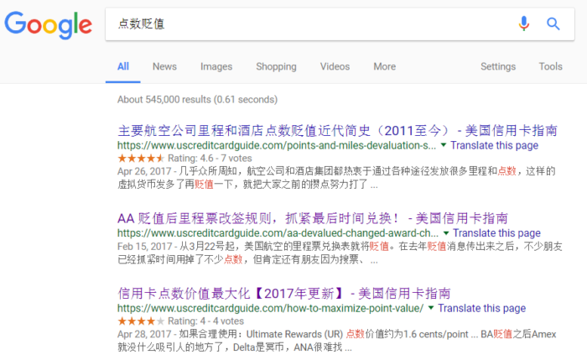Click the 4.6 star rating of first result
This screenshot has width=587, height=360.
tap(141, 158)
